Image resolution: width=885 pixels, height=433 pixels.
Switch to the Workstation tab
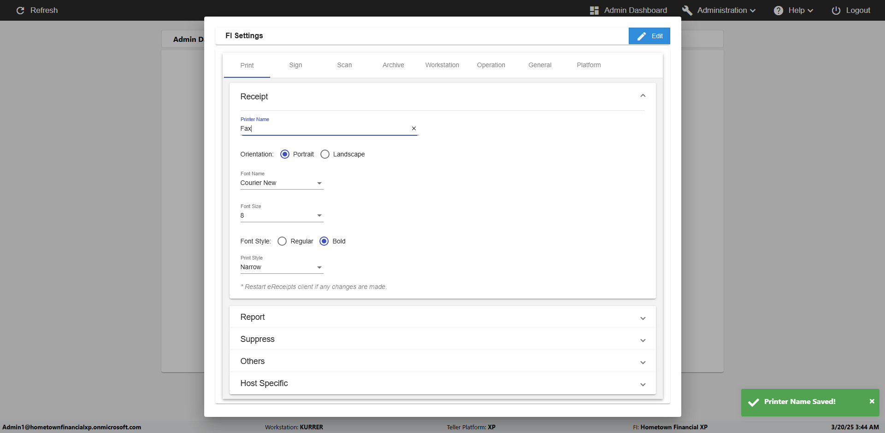pyautogui.click(x=442, y=65)
